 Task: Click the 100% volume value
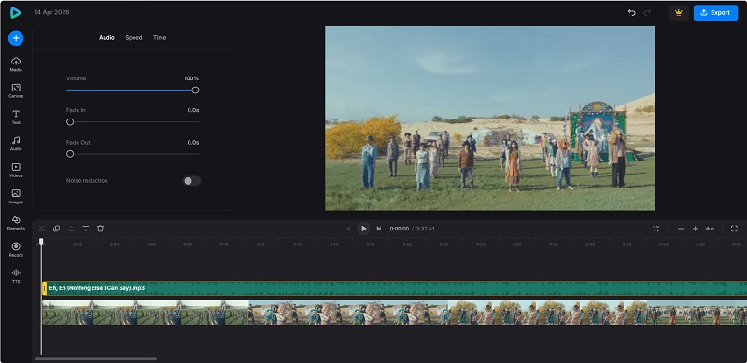click(191, 78)
